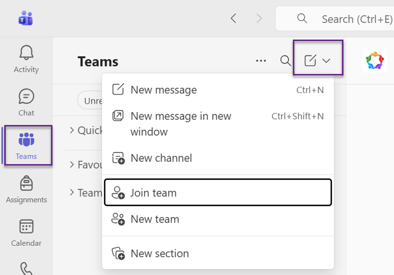This screenshot has width=394, height=275.
Task: Go forward with the right arrow
Action: pyautogui.click(x=259, y=18)
